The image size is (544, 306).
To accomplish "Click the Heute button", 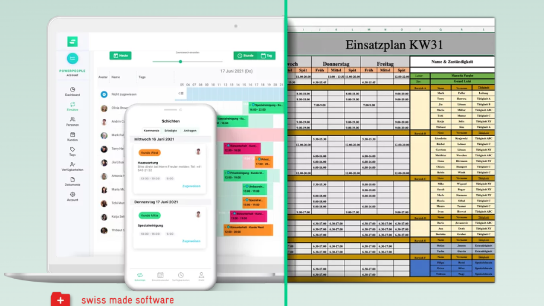I will pos(120,56).
